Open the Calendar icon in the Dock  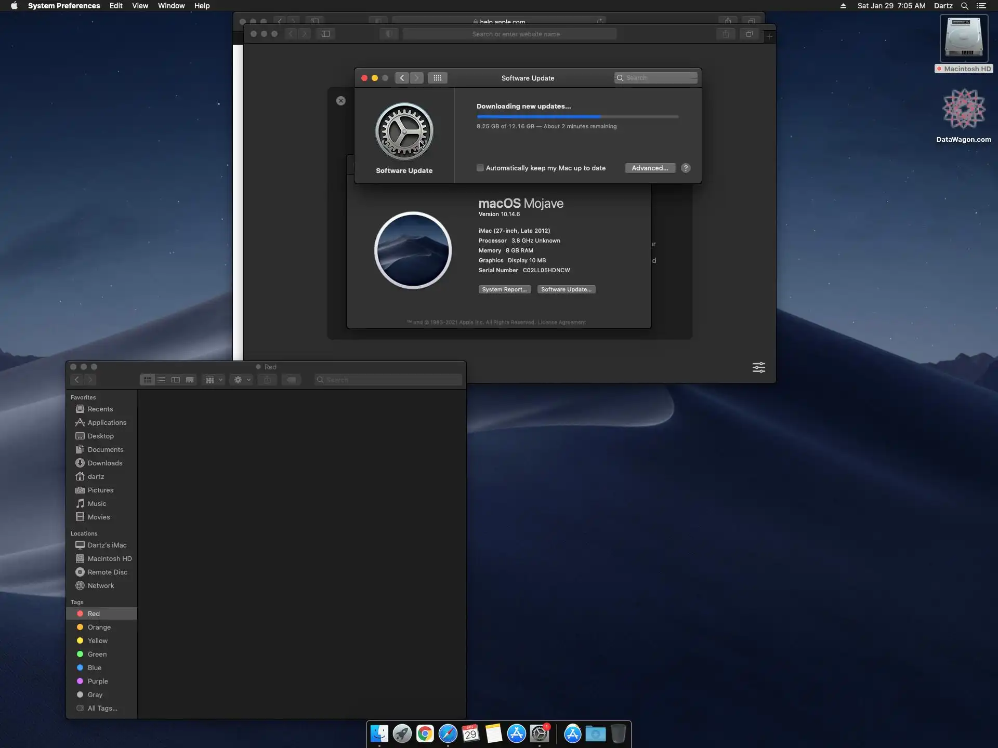coord(470,733)
